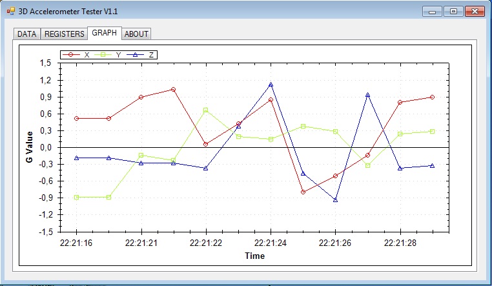
Task: Select the highest green Y square at 22:21:22
Action: coord(206,110)
